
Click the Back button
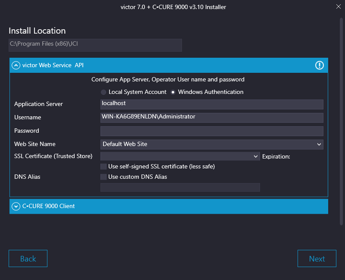click(28, 258)
